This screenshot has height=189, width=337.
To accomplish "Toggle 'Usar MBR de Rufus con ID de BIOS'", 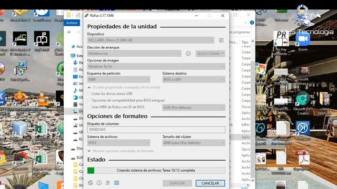I will pyautogui.click(x=89, y=107).
